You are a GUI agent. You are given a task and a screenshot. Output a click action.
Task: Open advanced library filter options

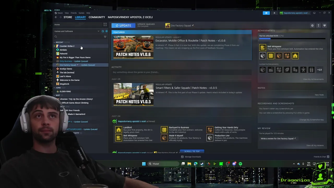pyautogui.click(x=105, y=37)
